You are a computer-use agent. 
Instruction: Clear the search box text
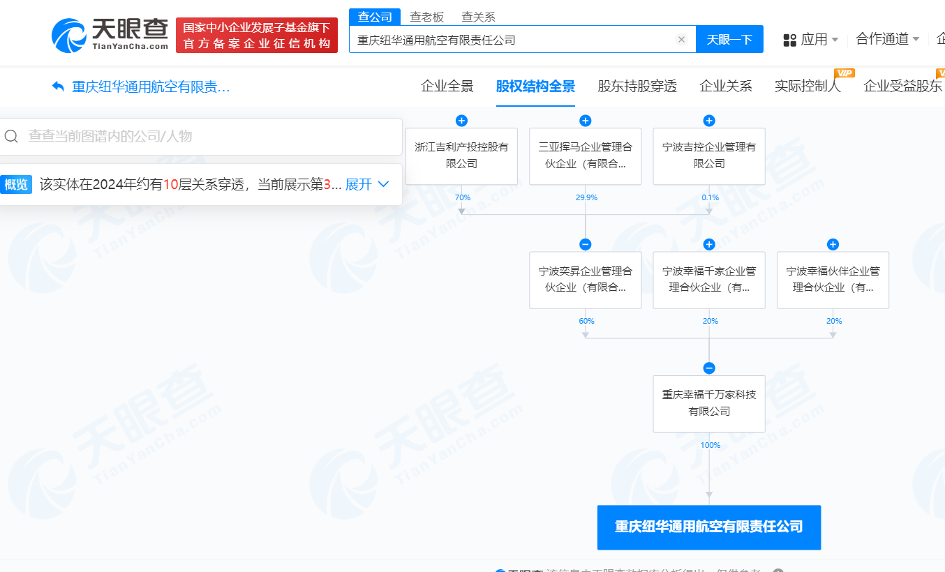coord(682,40)
